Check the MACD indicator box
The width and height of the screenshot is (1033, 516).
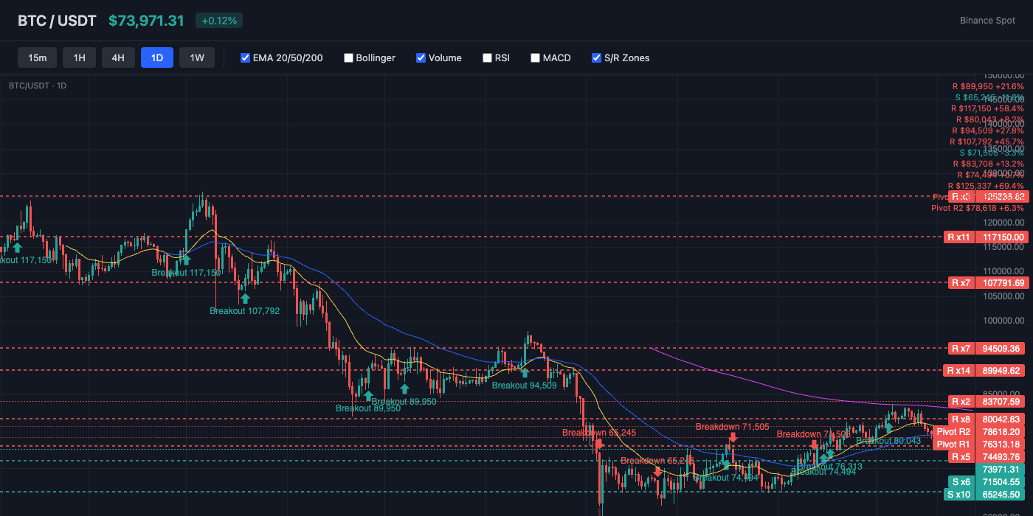point(535,57)
